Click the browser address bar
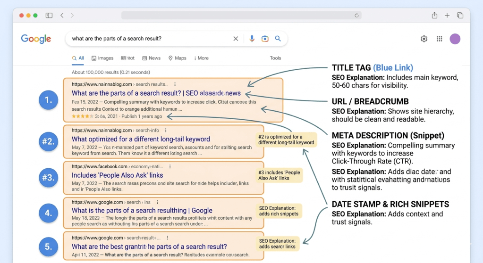This screenshot has height=263, width=483. [241, 15]
